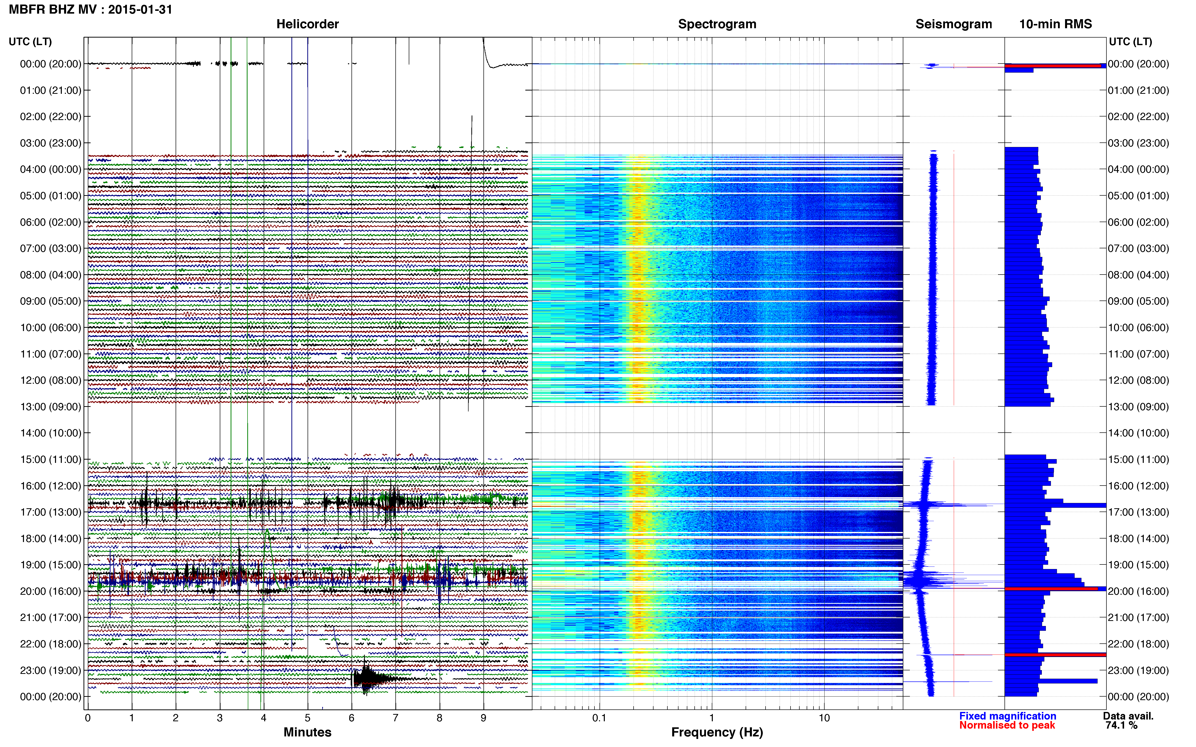
Task: Click the 'Normalised to peak' legend text
Action: 1007,725
